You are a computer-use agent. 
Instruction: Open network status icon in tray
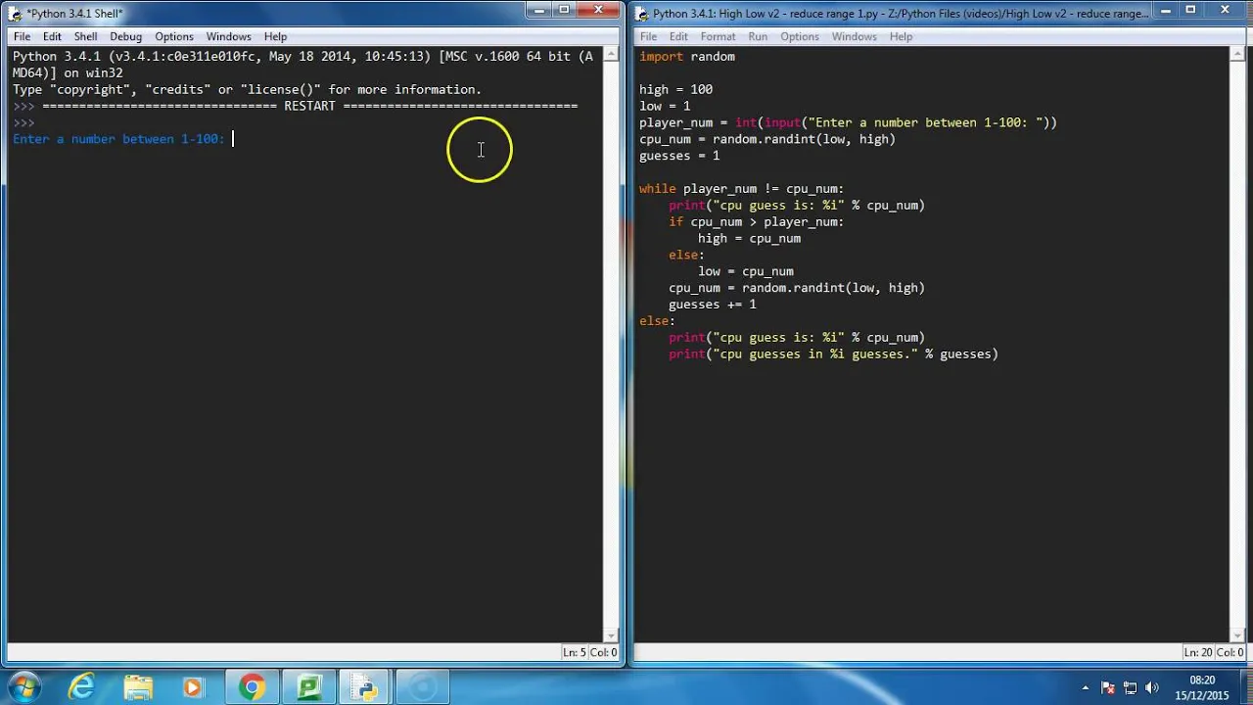pos(1130,688)
